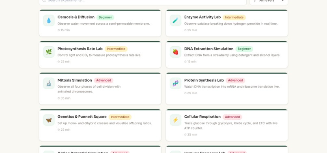Open the Osmosis & Diffusion experiment title
The width and height of the screenshot is (327, 153).
(x=76, y=17)
